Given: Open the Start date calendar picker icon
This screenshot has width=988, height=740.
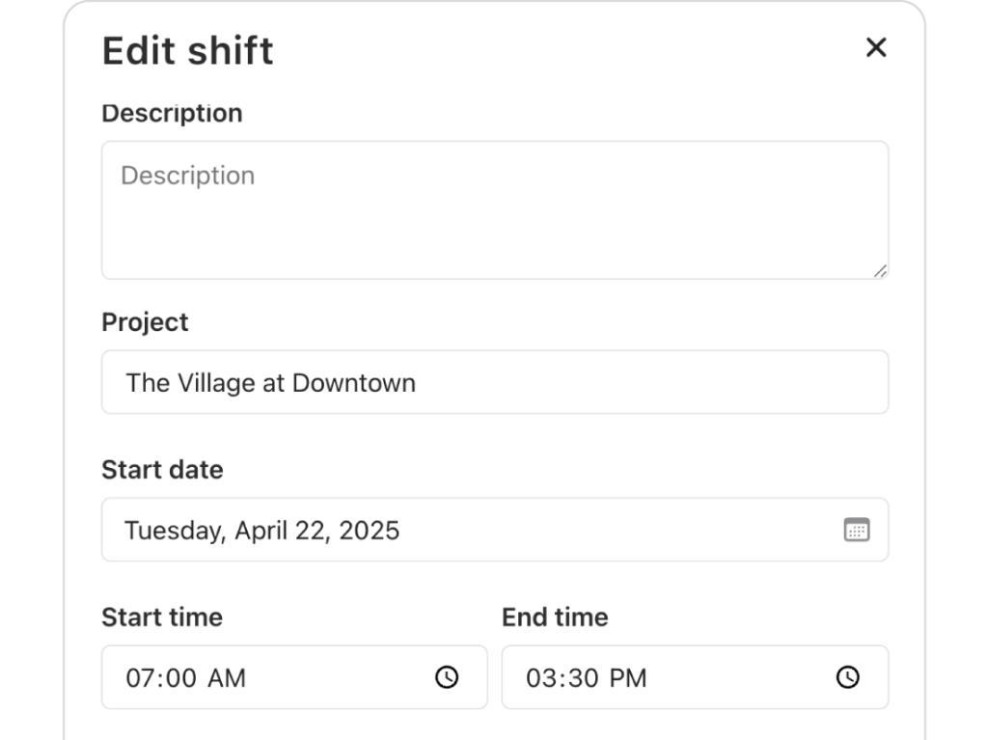Looking at the screenshot, I should pyautogui.click(x=856, y=530).
